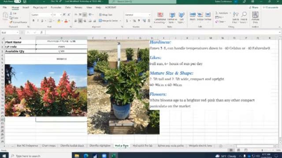
Task: Apply accounting dollar format
Action: click(x=127, y=21)
